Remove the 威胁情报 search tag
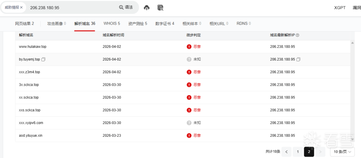 [21, 7]
